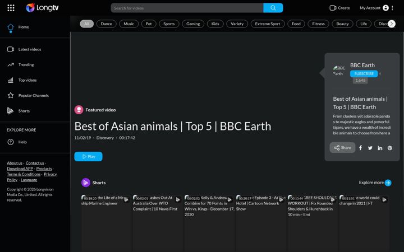Open the Download APP link
This screenshot has width=404, height=252.
pos(20,169)
